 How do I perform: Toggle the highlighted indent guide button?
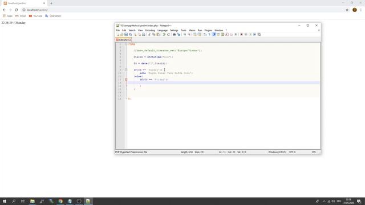pyautogui.click(x=214, y=34)
